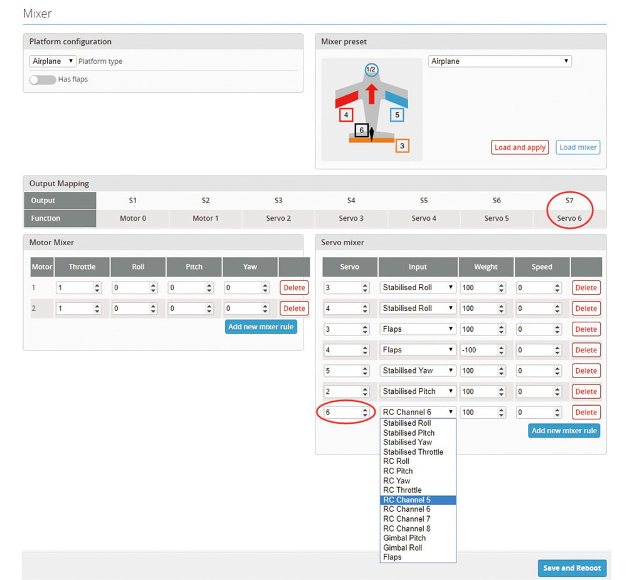627x580 pixels.
Task: Click servo 3 orange marker on diagram
Action: click(403, 146)
